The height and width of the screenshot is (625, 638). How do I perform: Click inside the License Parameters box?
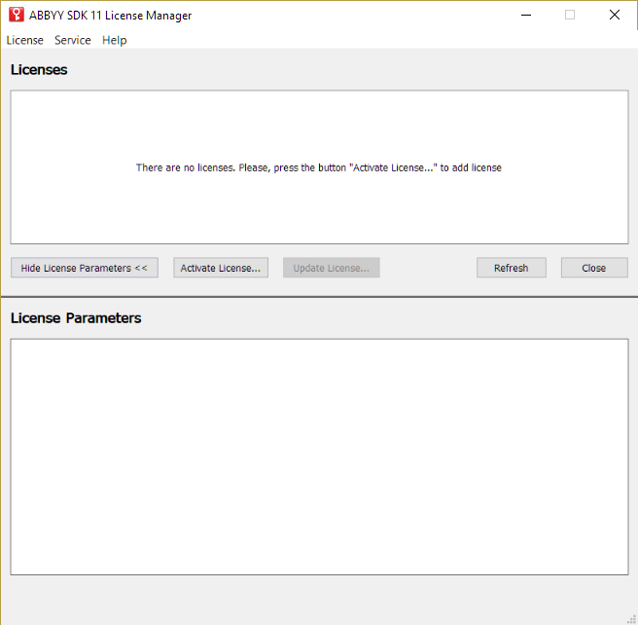point(319,457)
